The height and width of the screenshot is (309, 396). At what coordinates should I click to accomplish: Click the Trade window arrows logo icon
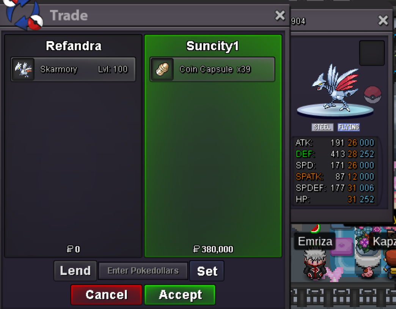[x=23, y=14]
